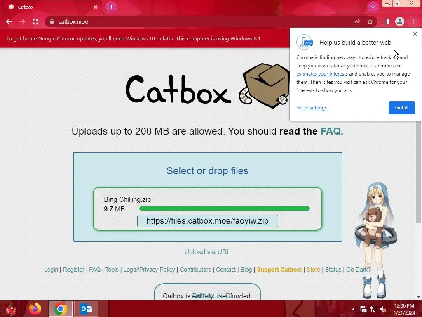Click the Got it button
This screenshot has width=422, height=317.
(401, 108)
